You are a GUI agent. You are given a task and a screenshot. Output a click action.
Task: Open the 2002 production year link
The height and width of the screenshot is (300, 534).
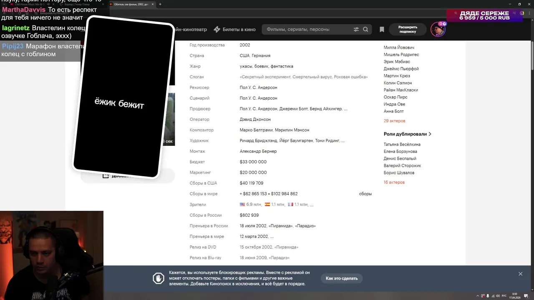(245, 45)
